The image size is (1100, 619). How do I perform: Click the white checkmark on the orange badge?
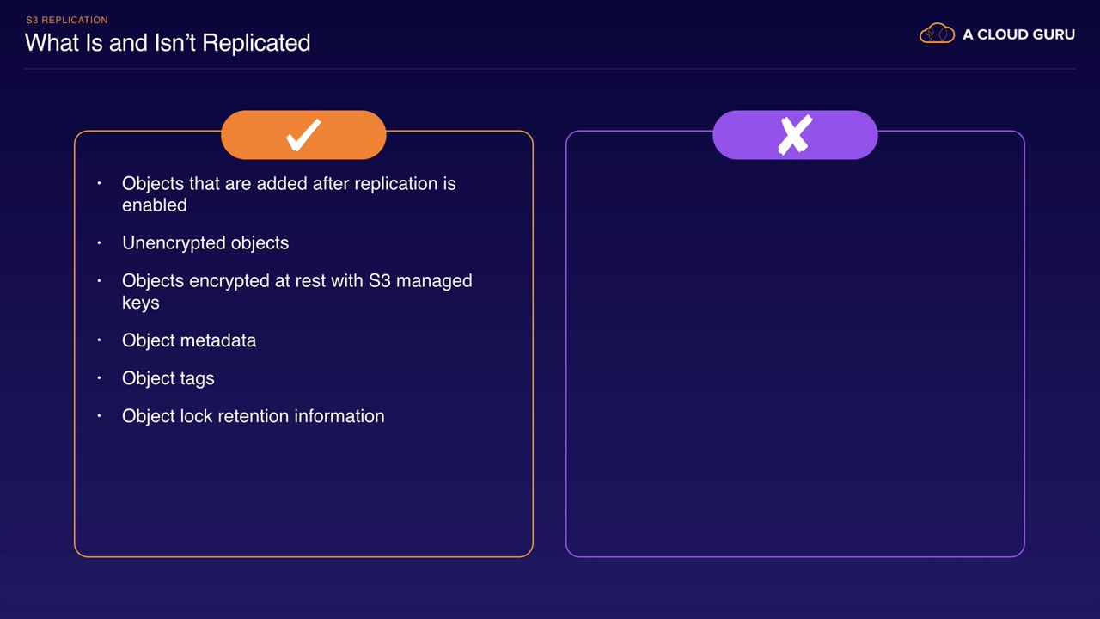pos(303,135)
